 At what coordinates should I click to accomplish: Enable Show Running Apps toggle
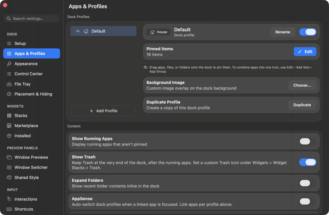pos(308,141)
